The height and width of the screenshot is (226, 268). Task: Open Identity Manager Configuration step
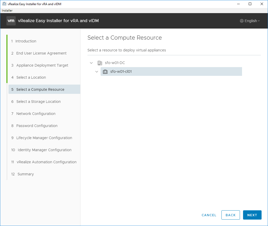click(41, 150)
